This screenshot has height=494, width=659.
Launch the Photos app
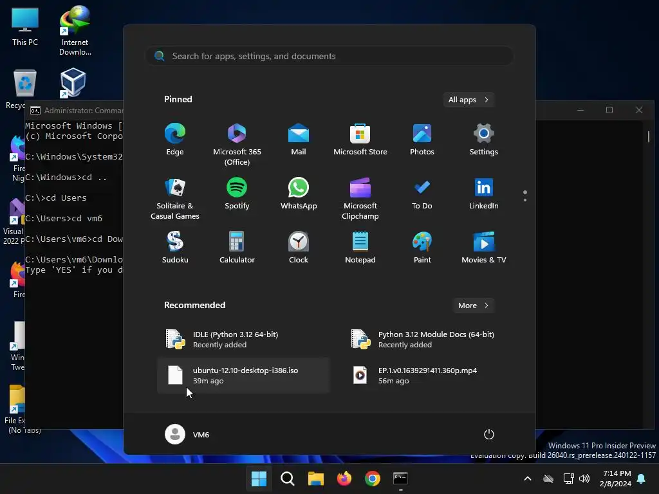tap(422, 140)
